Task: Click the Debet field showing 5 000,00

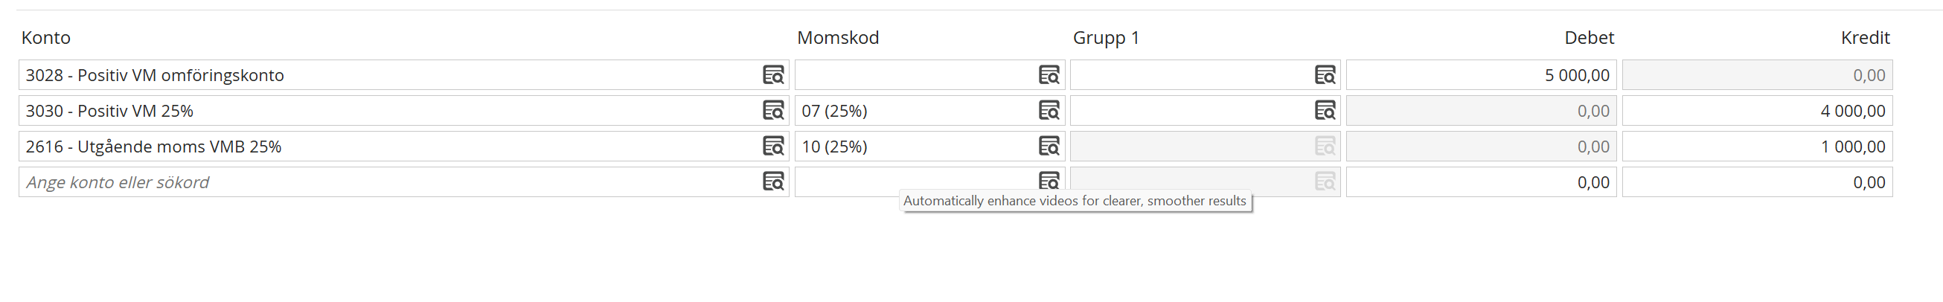Action: (x=1481, y=75)
